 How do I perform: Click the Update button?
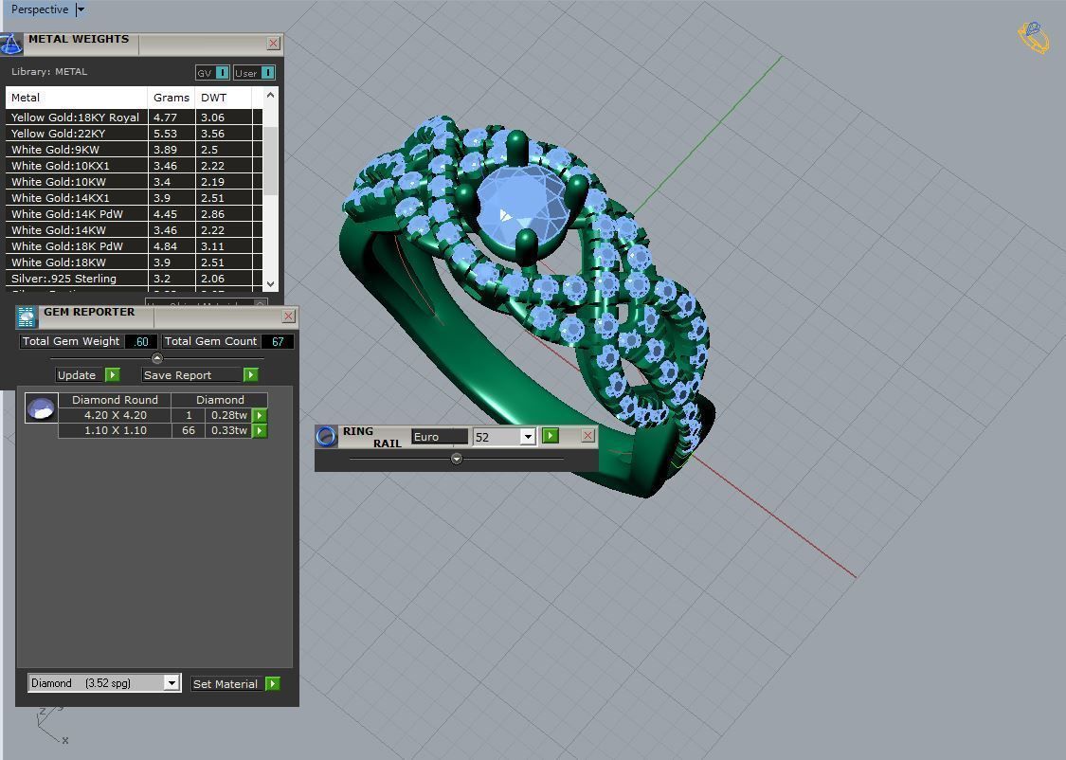[77, 375]
